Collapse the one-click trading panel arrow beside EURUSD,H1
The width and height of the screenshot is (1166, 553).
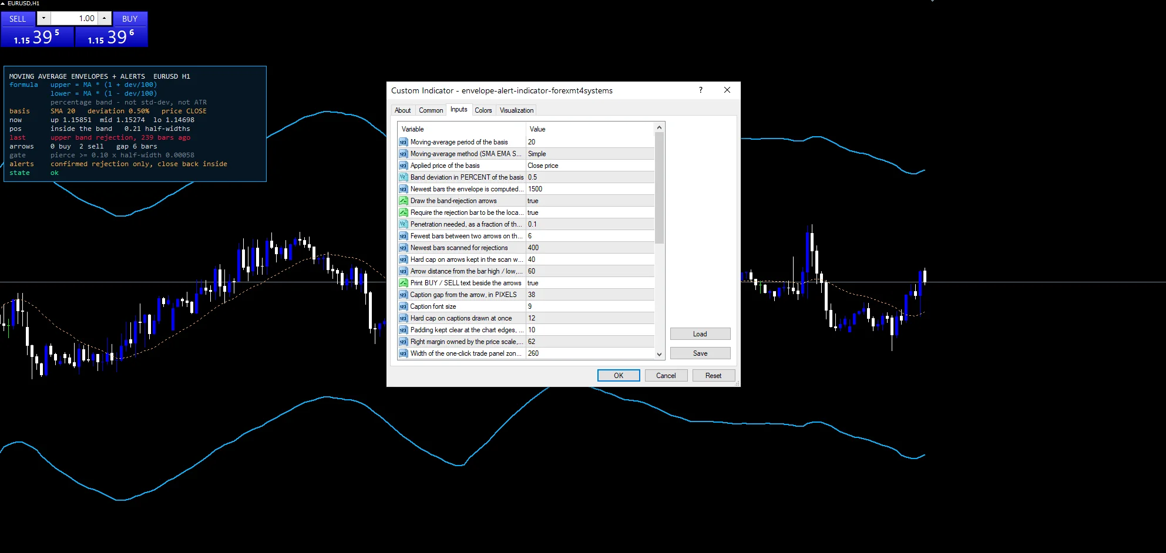(3, 4)
